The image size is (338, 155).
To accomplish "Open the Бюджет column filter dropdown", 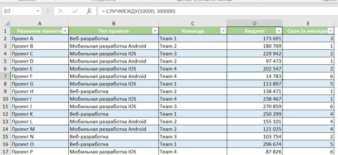I will pos(279,31).
